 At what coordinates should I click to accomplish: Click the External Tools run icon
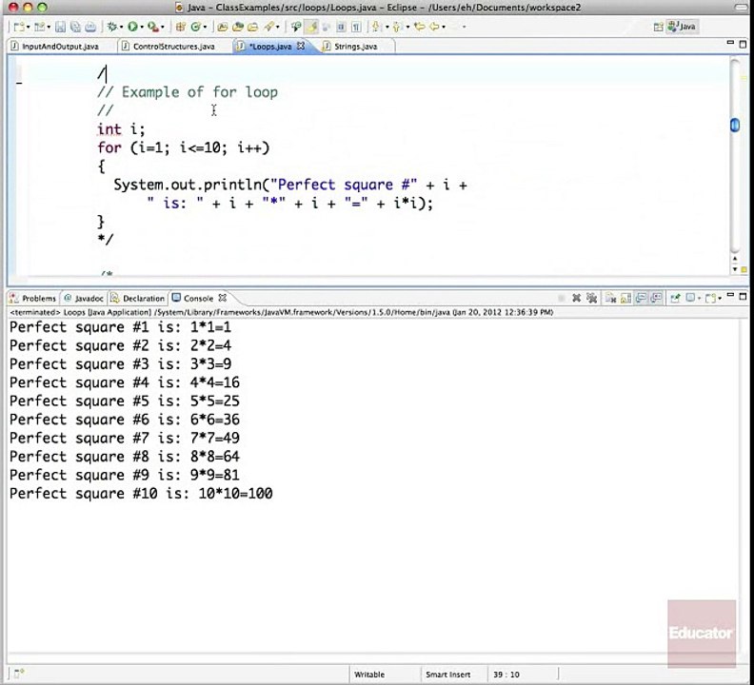[x=153, y=27]
